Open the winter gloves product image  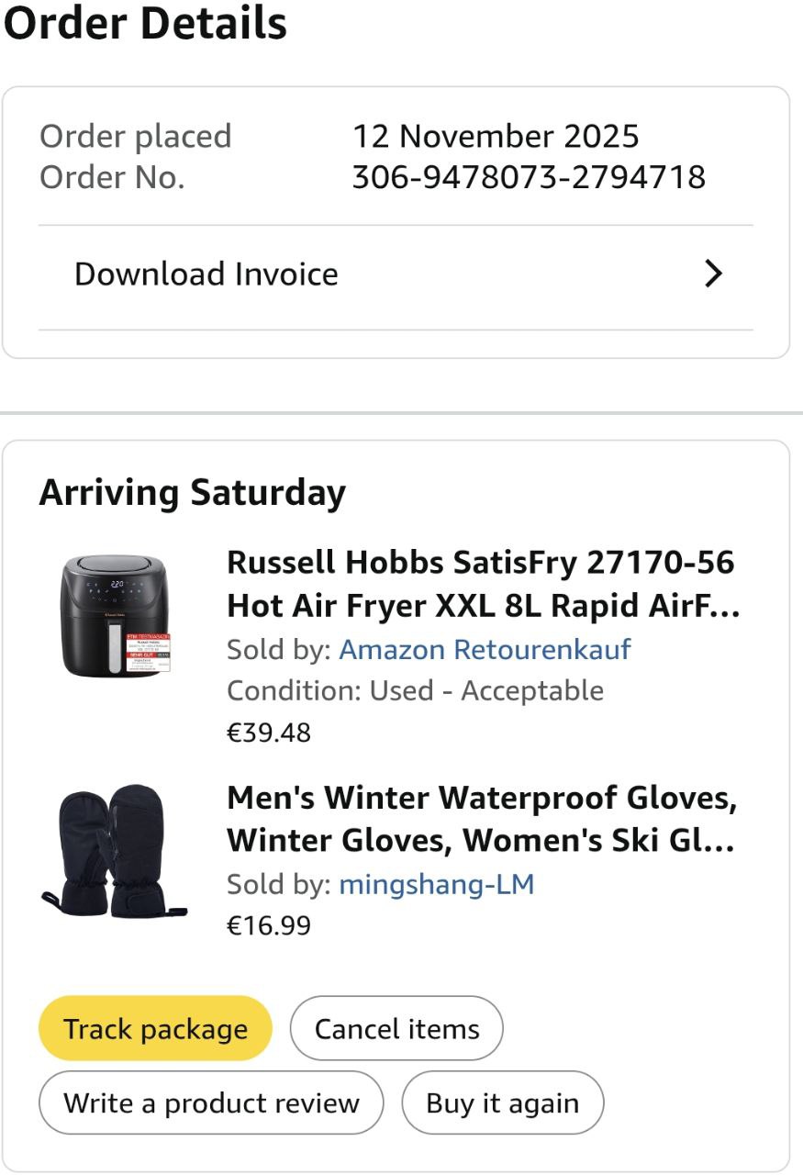tap(113, 850)
